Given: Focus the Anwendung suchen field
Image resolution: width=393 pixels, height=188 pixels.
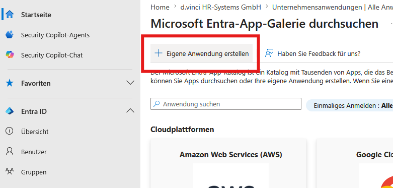Looking at the screenshot, I should click(x=226, y=104).
